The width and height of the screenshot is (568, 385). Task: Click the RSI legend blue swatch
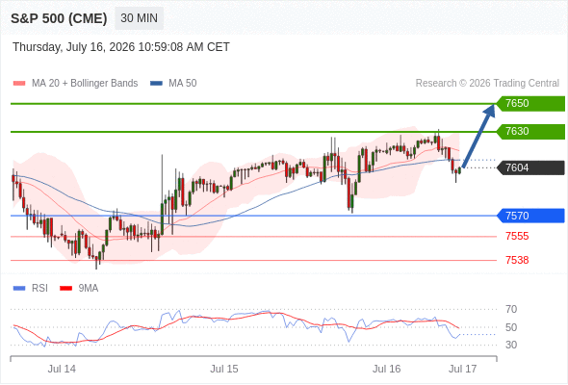pos(19,289)
